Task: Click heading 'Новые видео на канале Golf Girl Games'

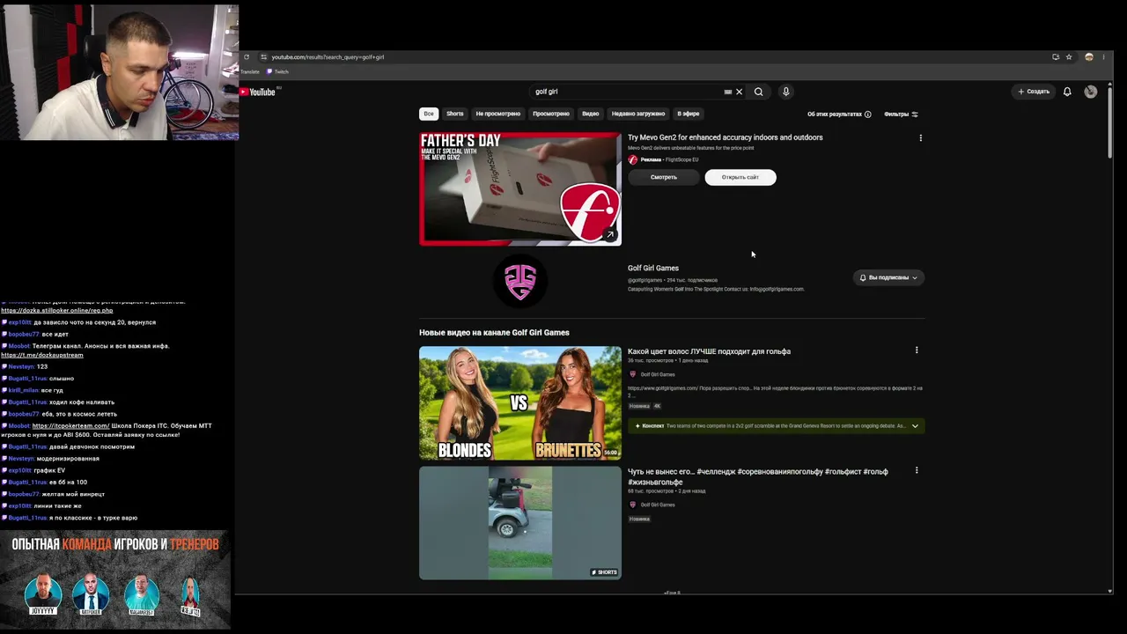Action: 494,333
